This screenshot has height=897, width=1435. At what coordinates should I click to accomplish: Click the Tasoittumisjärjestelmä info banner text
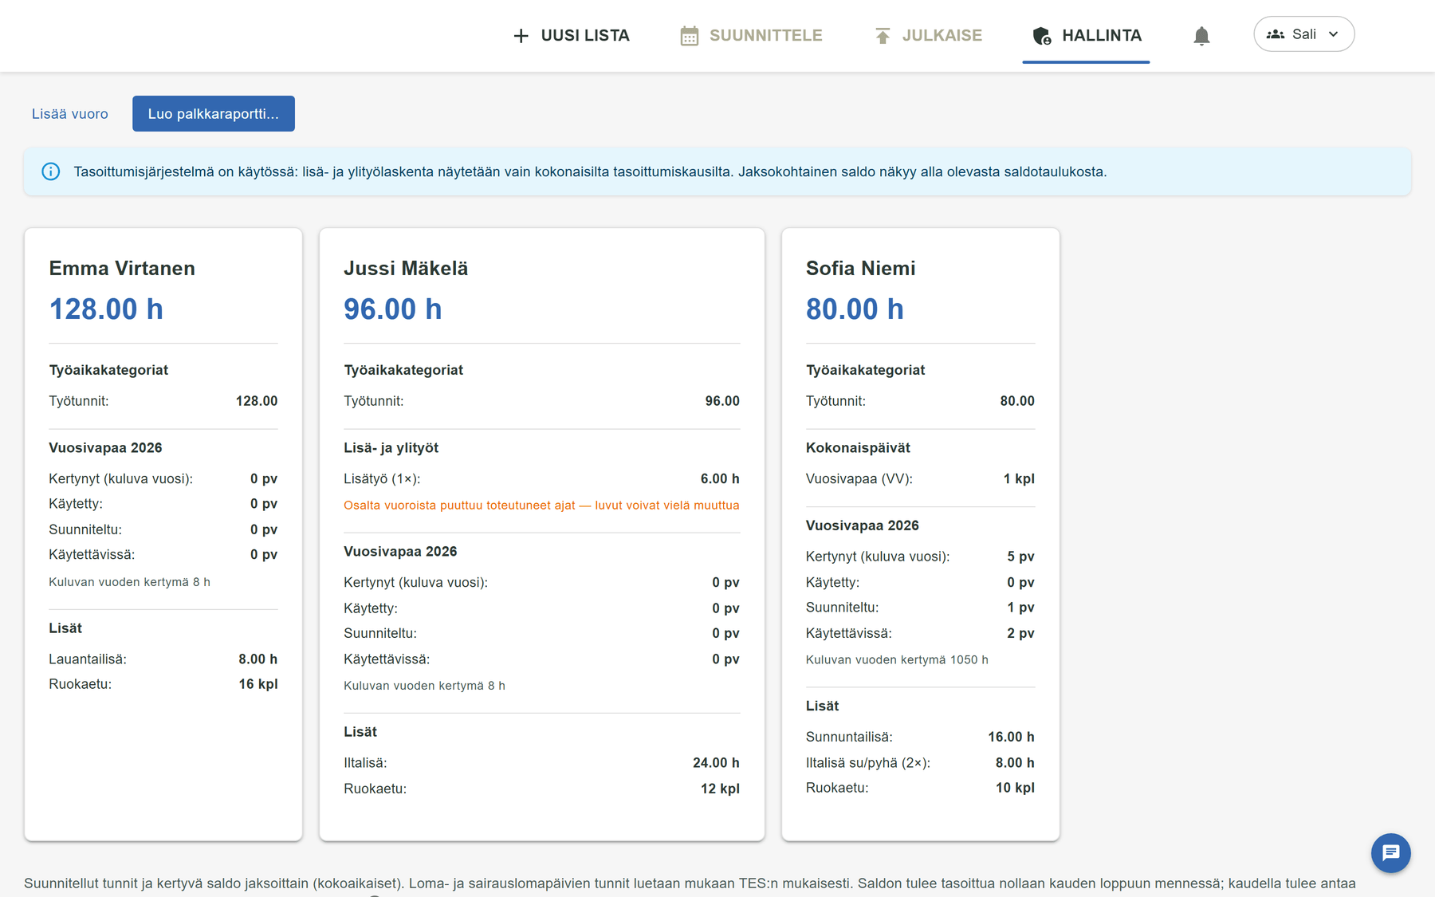point(590,172)
